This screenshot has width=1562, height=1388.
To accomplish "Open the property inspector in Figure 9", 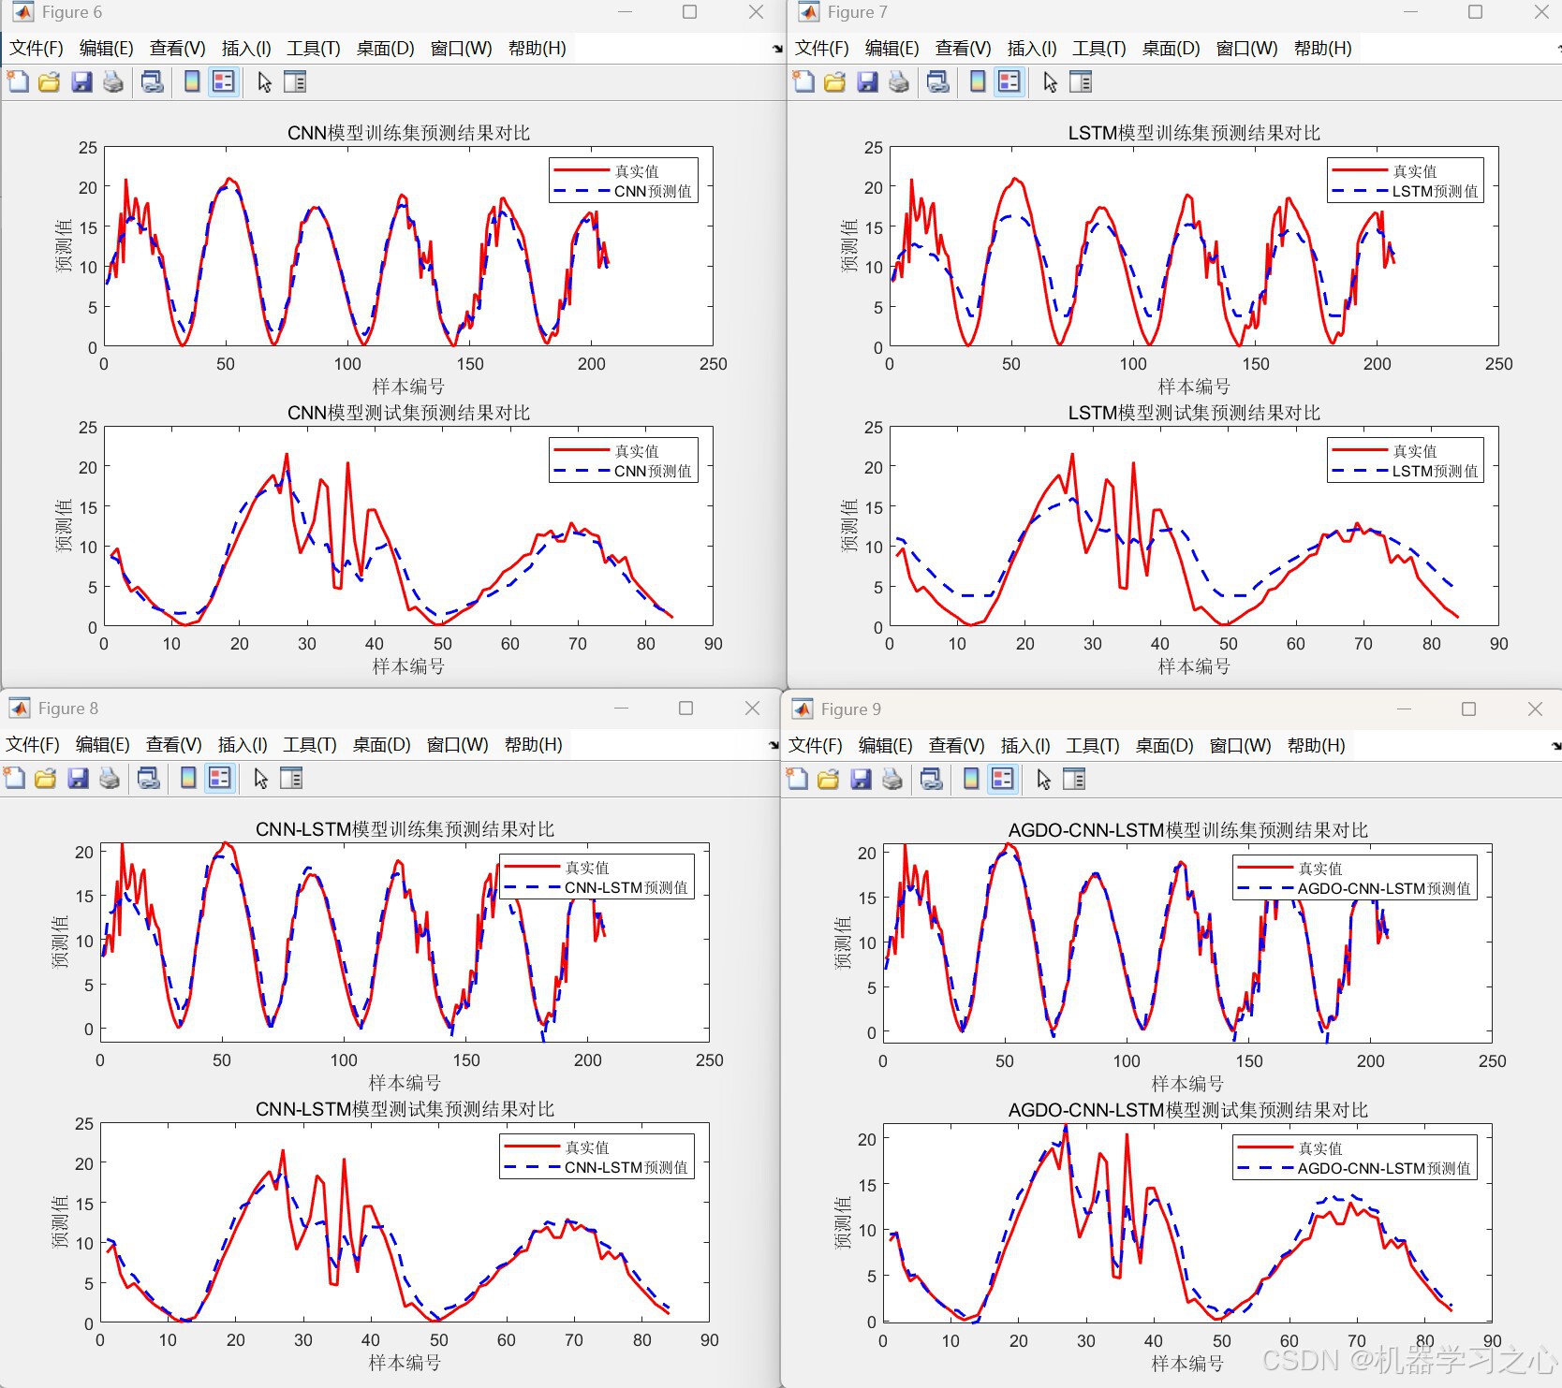I will coord(1074,780).
